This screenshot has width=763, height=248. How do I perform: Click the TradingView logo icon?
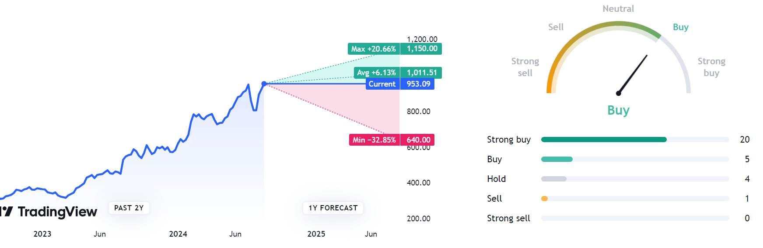(7, 212)
